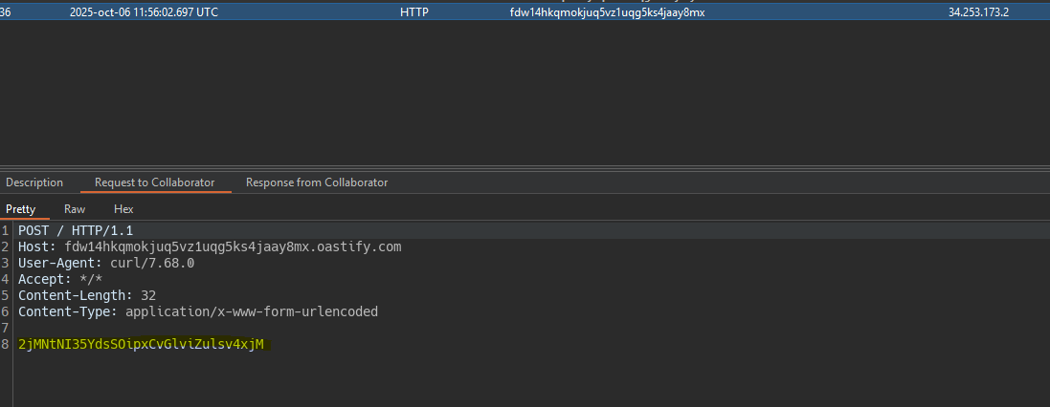Image resolution: width=1050 pixels, height=407 pixels.
Task: Select the Pretty view tab
Action: (x=20, y=209)
